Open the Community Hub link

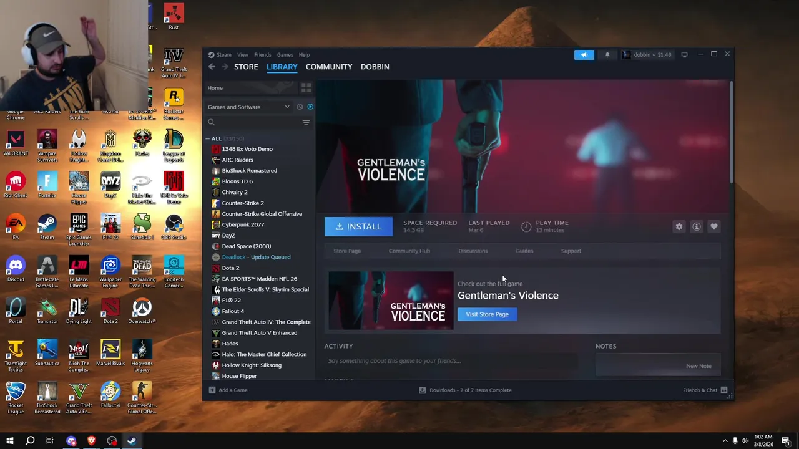[409, 251]
